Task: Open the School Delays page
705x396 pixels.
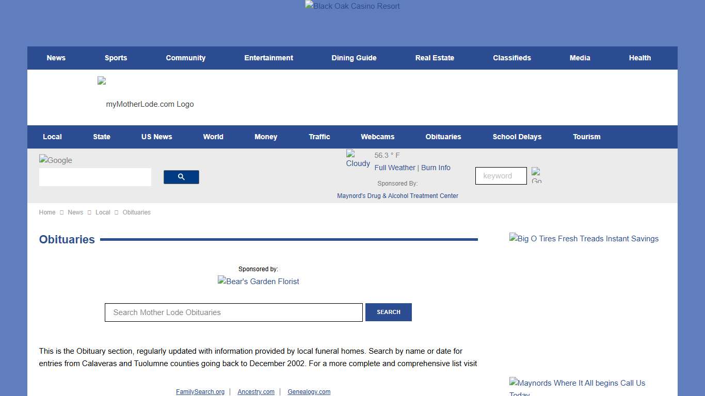Action: (517, 137)
